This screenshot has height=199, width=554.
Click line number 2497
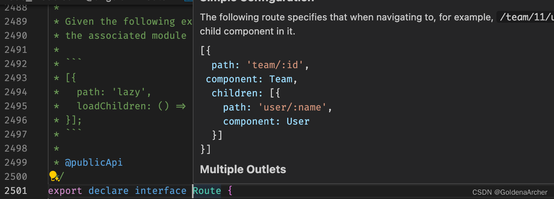[16, 134]
